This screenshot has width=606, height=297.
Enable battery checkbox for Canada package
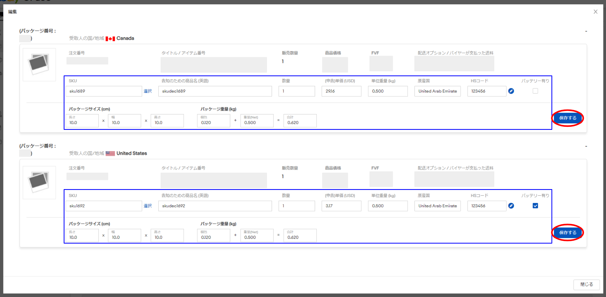tap(535, 91)
